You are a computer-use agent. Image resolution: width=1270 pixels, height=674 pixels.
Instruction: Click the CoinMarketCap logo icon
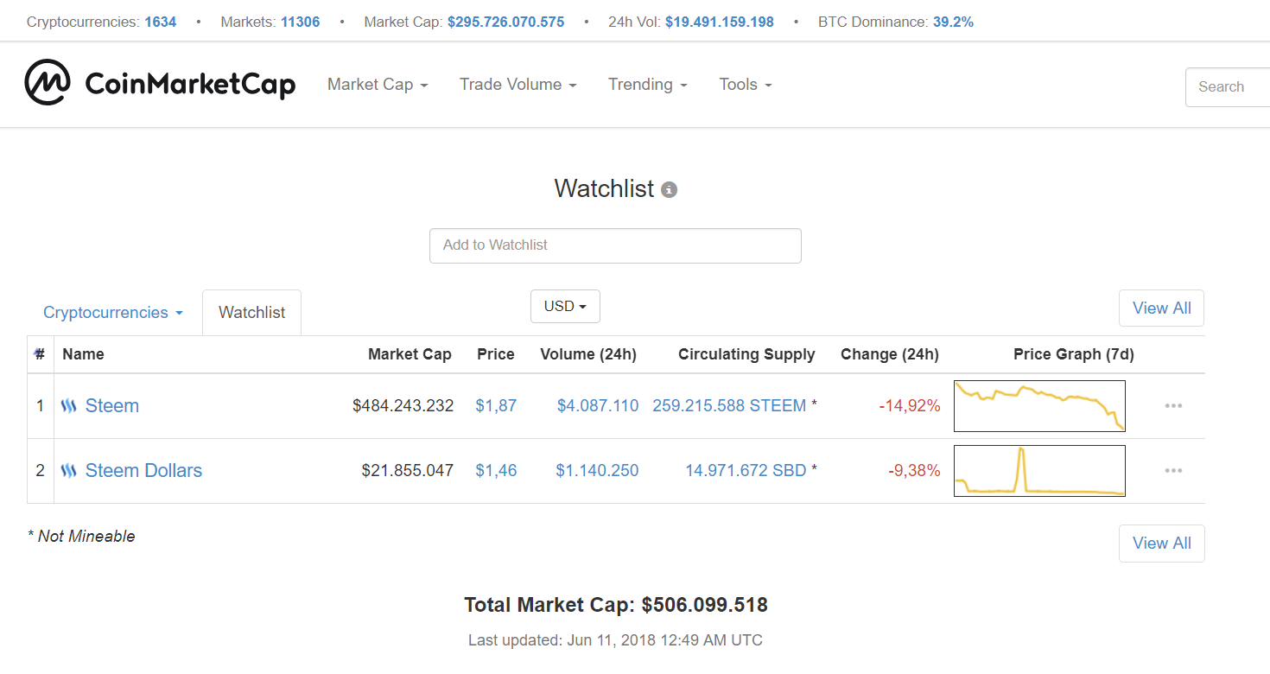pyautogui.click(x=48, y=83)
